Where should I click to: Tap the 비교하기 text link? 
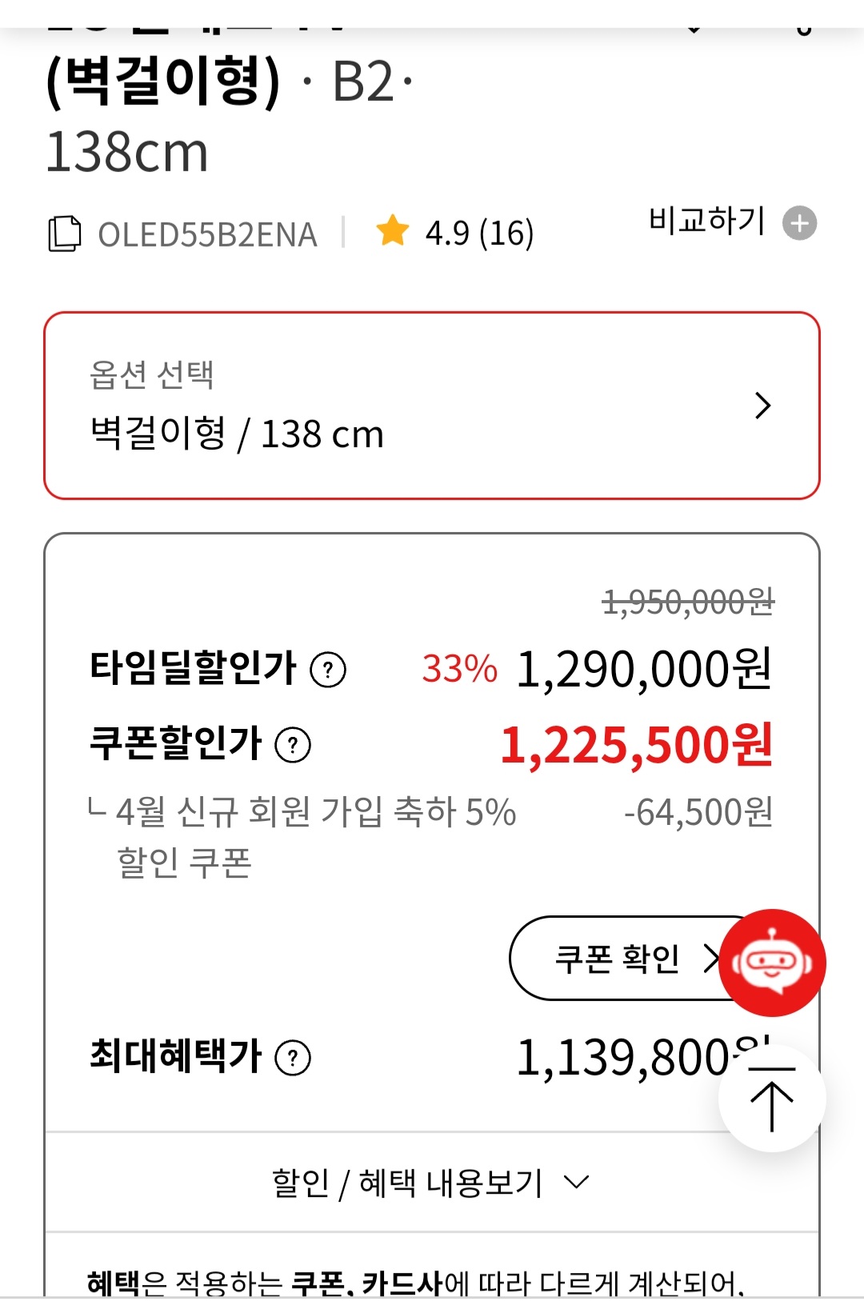[706, 221]
